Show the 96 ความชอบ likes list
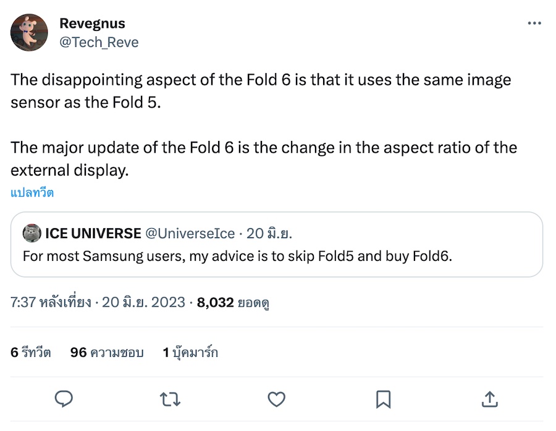 coord(107,352)
